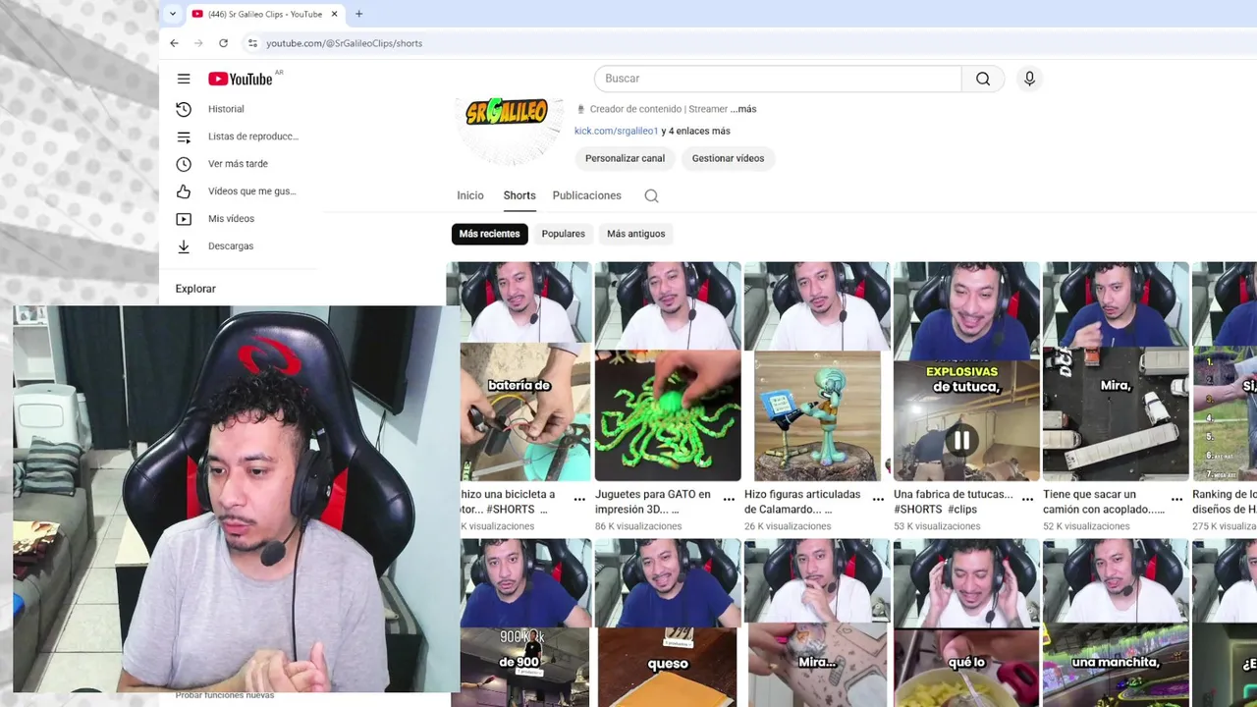Click '86 K visualizaciones' text

[x=638, y=526]
